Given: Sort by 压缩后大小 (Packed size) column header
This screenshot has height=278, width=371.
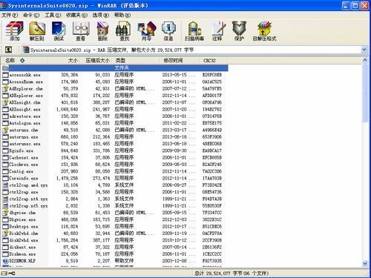Looking at the screenshot, I should click(x=96, y=61).
